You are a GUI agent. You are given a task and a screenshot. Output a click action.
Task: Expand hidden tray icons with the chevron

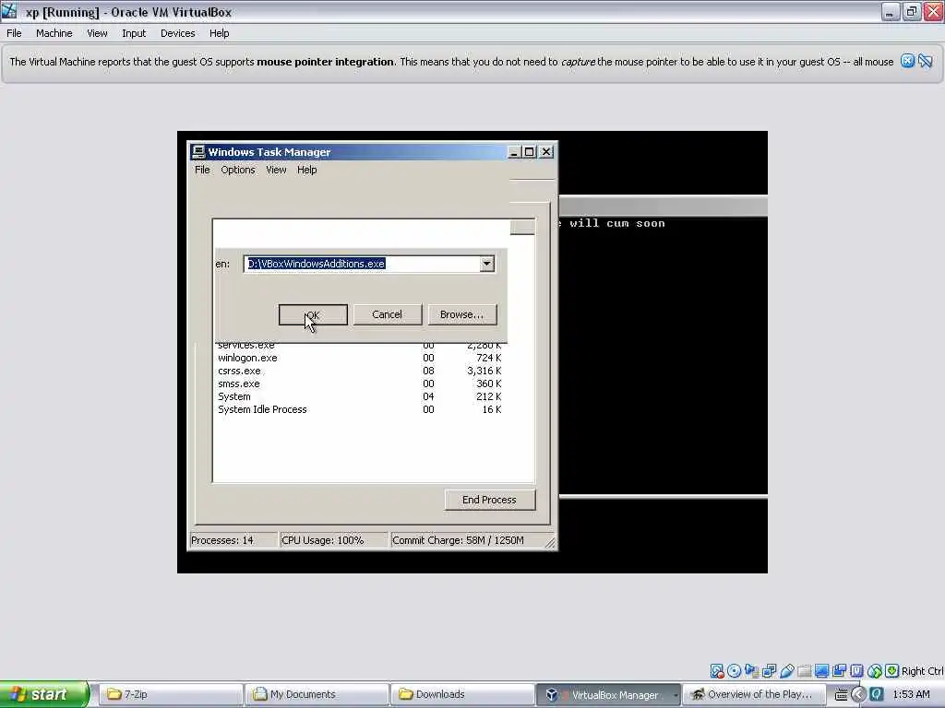[858, 694]
